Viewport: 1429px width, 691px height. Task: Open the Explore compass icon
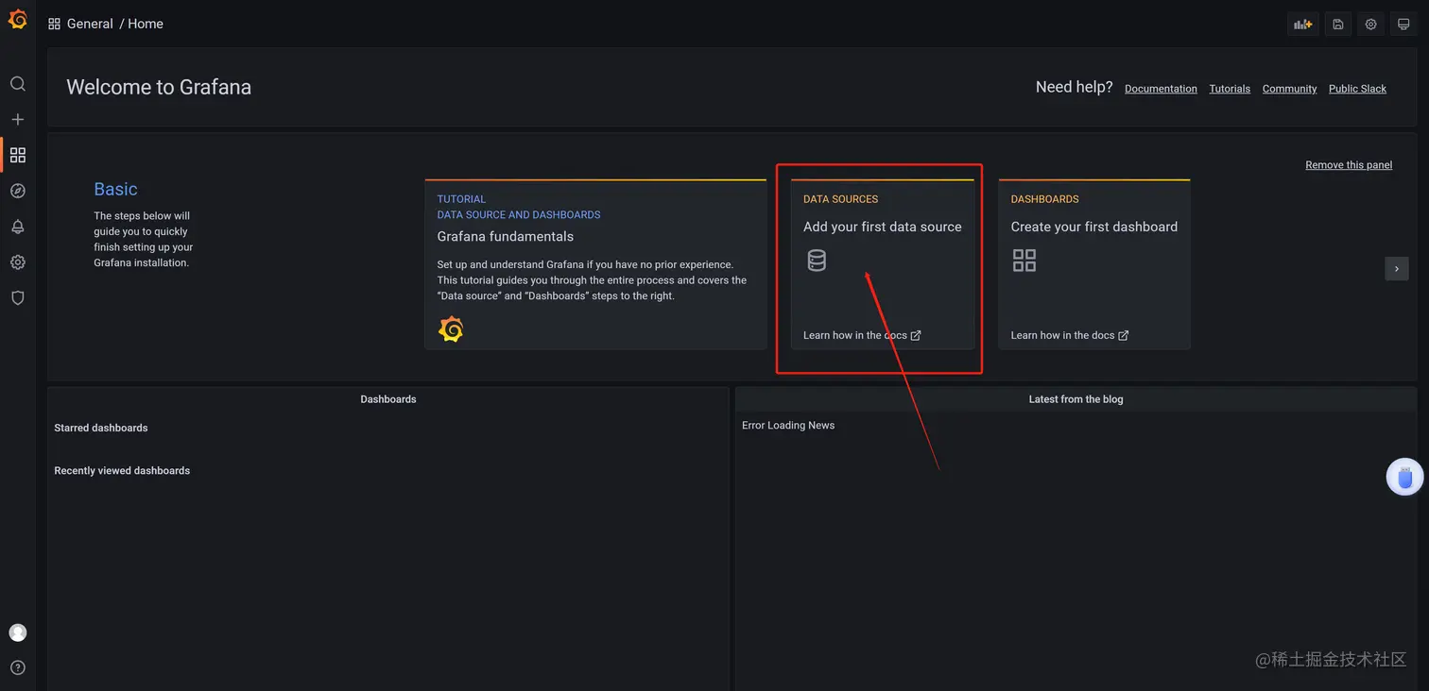click(18, 191)
